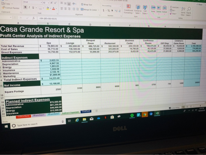
Task: Select Spa Total Indirect Expenses cell 14,233.40
Action: 50,78
